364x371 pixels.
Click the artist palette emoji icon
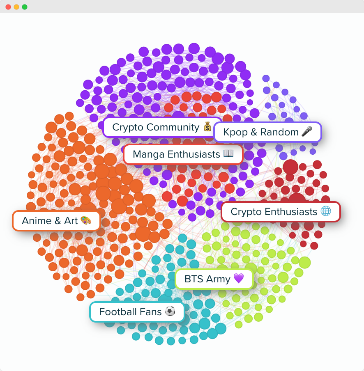(86, 220)
